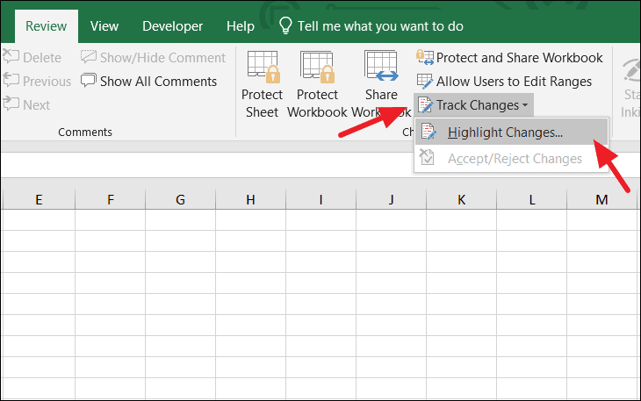Type in Tell me what you want to do

pyautogui.click(x=379, y=26)
